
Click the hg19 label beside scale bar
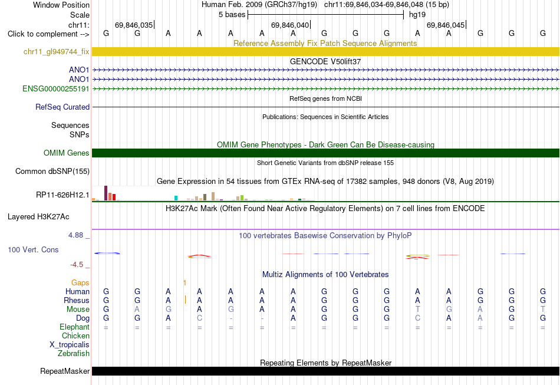point(417,15)
